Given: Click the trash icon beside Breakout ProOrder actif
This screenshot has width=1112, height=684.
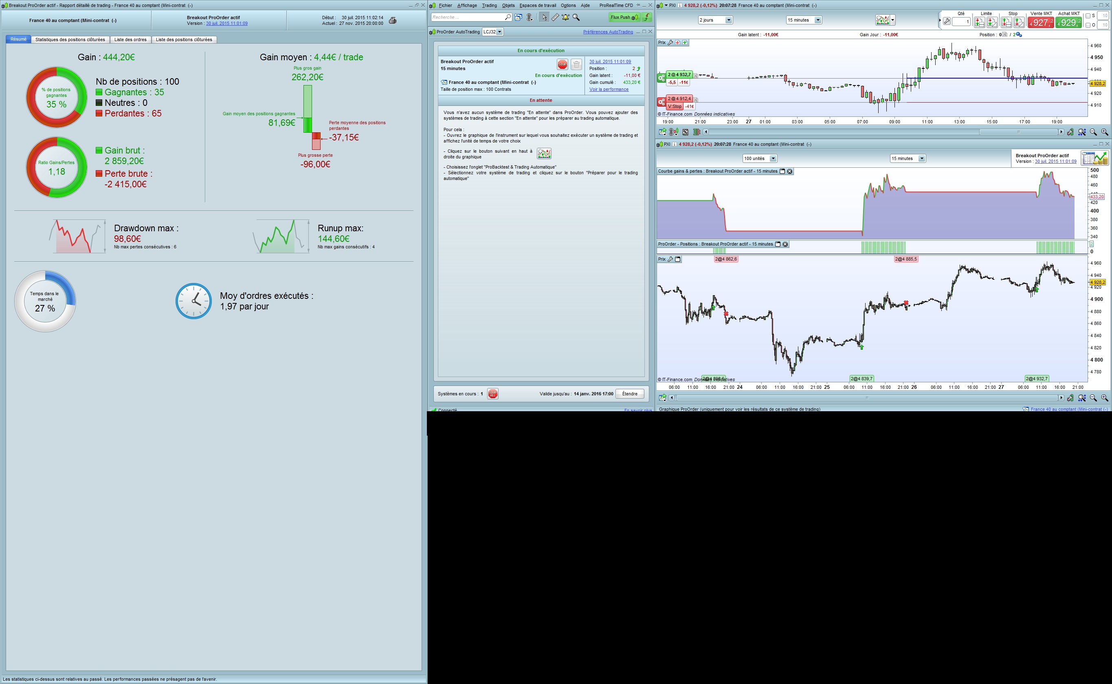Looking at the screenshot, I should pyautogui.click(x=576, y=64).
